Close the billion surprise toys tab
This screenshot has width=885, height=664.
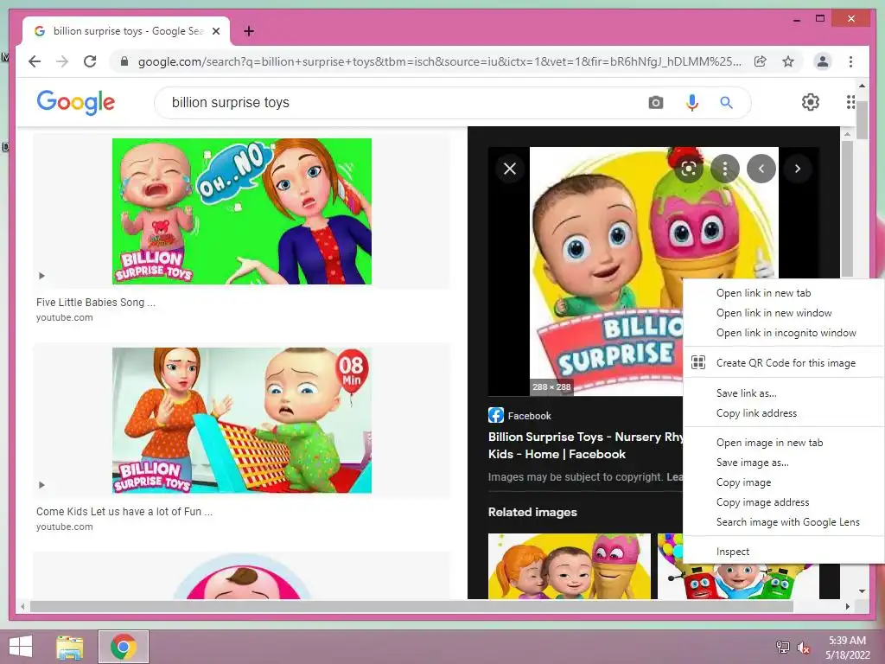tap(215, 31)
